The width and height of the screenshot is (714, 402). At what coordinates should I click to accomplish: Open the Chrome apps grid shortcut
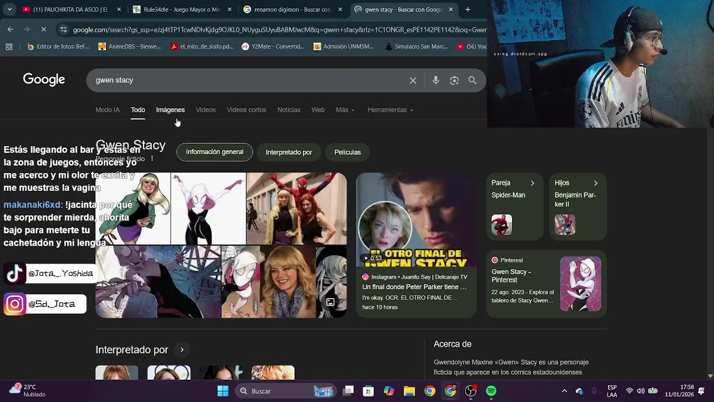(9, 47)
